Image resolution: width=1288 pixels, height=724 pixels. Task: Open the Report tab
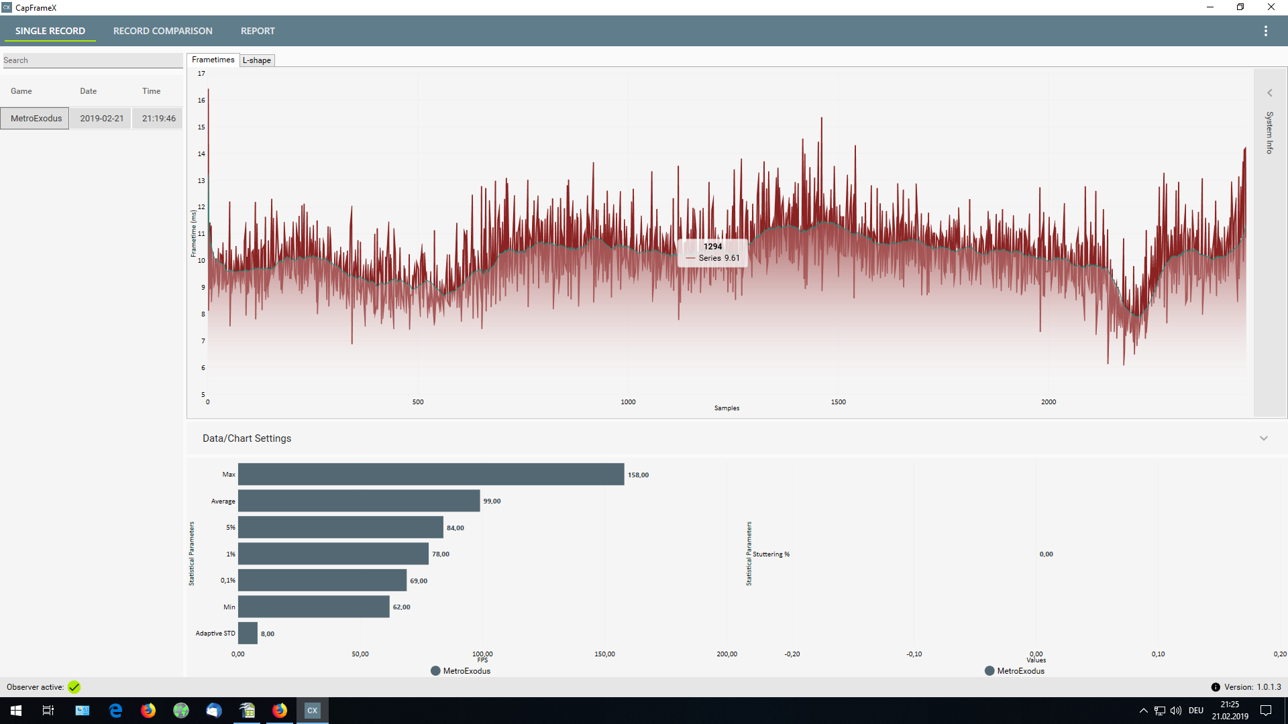258,31
